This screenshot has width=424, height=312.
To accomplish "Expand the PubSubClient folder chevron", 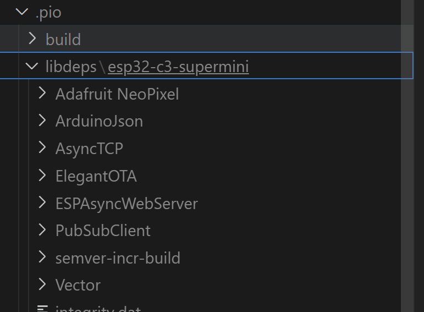I will (42, 230).
